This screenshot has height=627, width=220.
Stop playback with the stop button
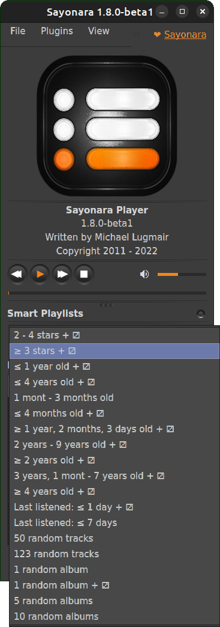(x=84, y=274)
